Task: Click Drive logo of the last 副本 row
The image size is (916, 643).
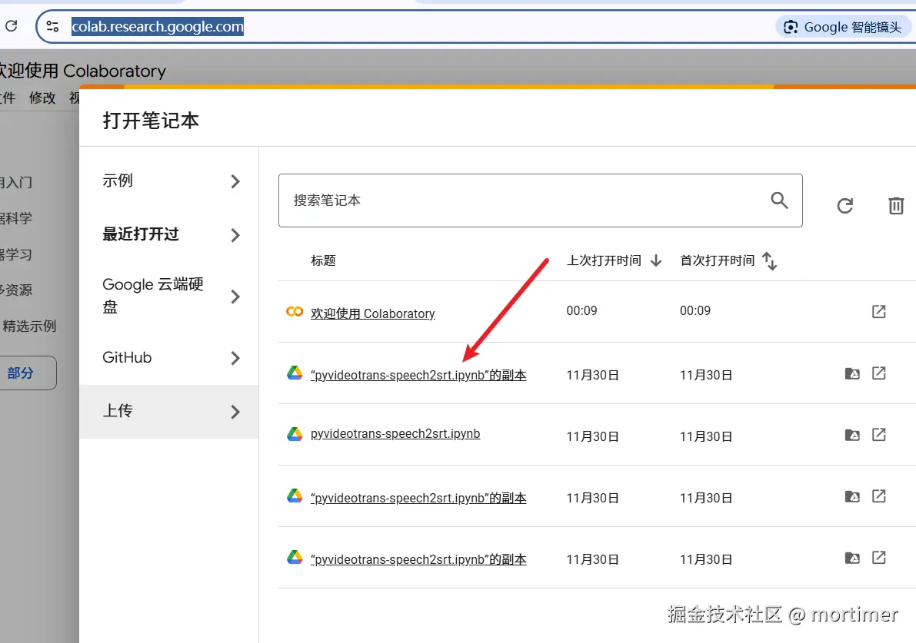Action: tap(295, 557)
